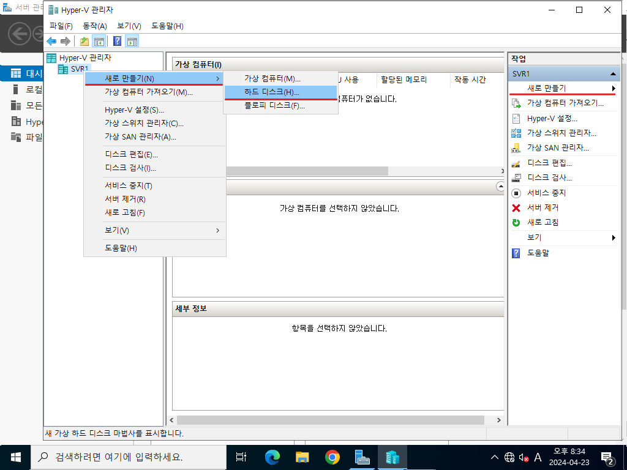627x470 pixels.
Task: Choose 가상 컴퓨터(M)... from the submenu
Action: [281, 79]
